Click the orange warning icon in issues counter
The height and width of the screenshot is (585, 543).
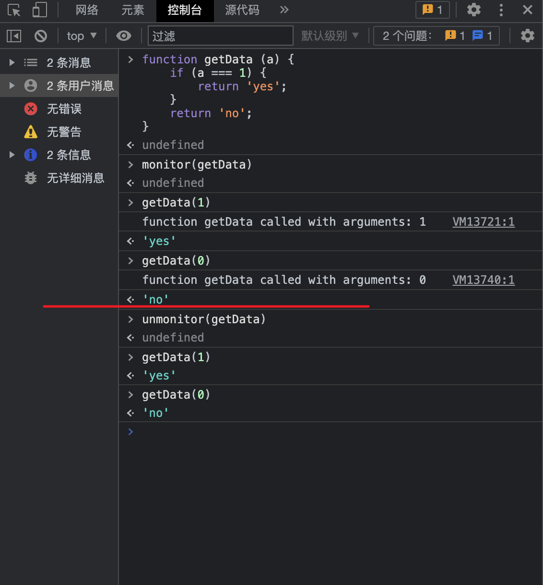(x=450, y=35)
